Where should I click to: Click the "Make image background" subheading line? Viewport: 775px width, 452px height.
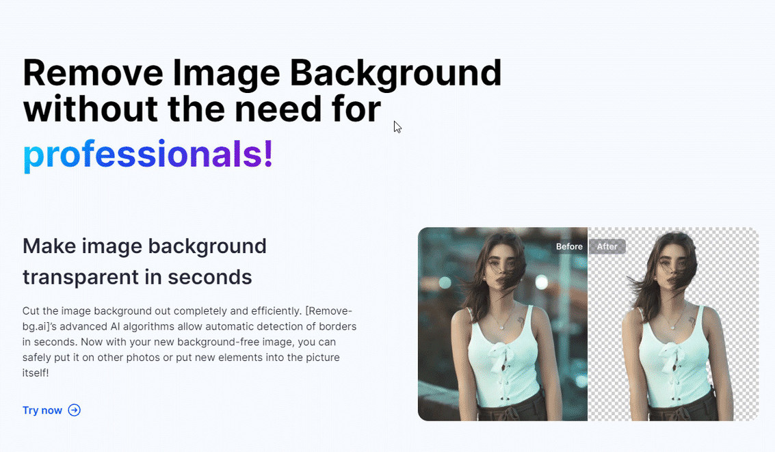tap(144, 246)
